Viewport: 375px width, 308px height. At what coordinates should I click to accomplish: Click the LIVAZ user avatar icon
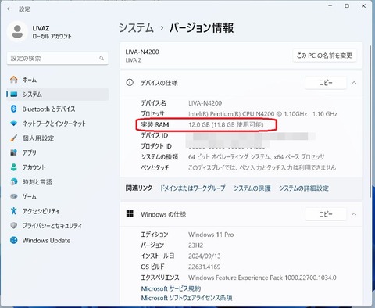point(17,31)
